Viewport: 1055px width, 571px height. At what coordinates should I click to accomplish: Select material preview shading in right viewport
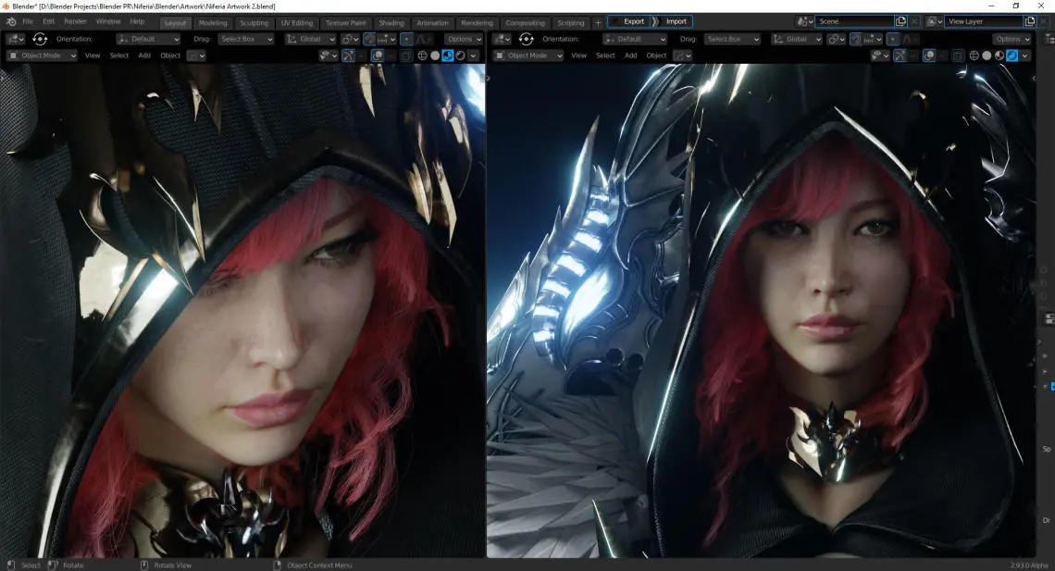click(999, 56)
